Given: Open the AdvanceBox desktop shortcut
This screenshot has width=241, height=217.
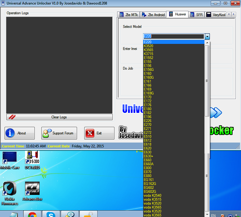Looking at the screenshot, I should (32, 191).
